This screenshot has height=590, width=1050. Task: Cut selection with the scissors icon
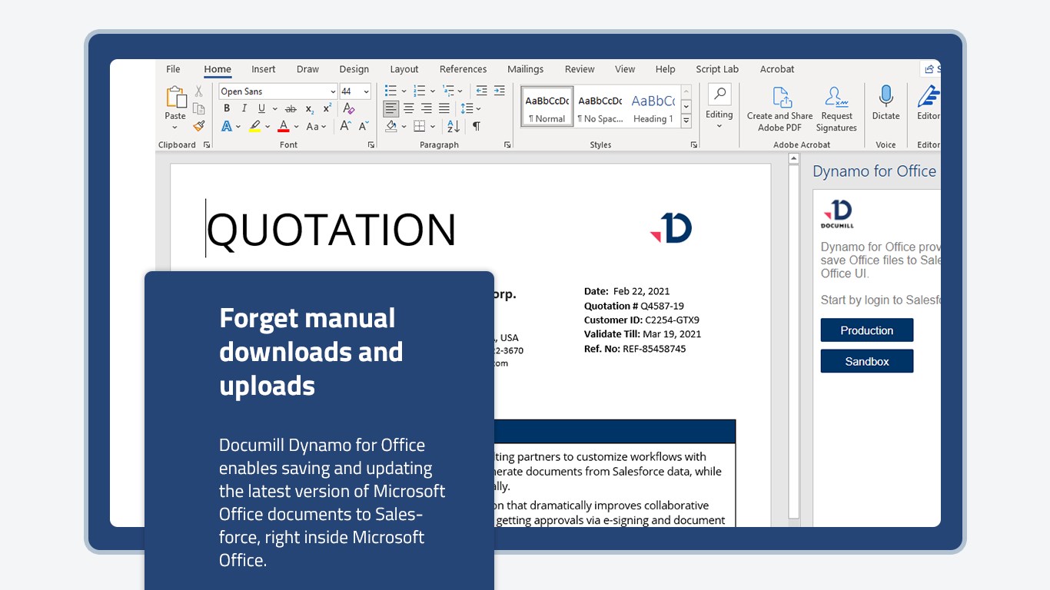point(199,91)
